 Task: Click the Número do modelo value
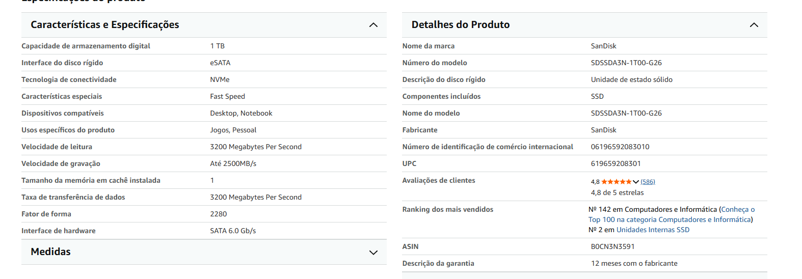click(626, 63)
